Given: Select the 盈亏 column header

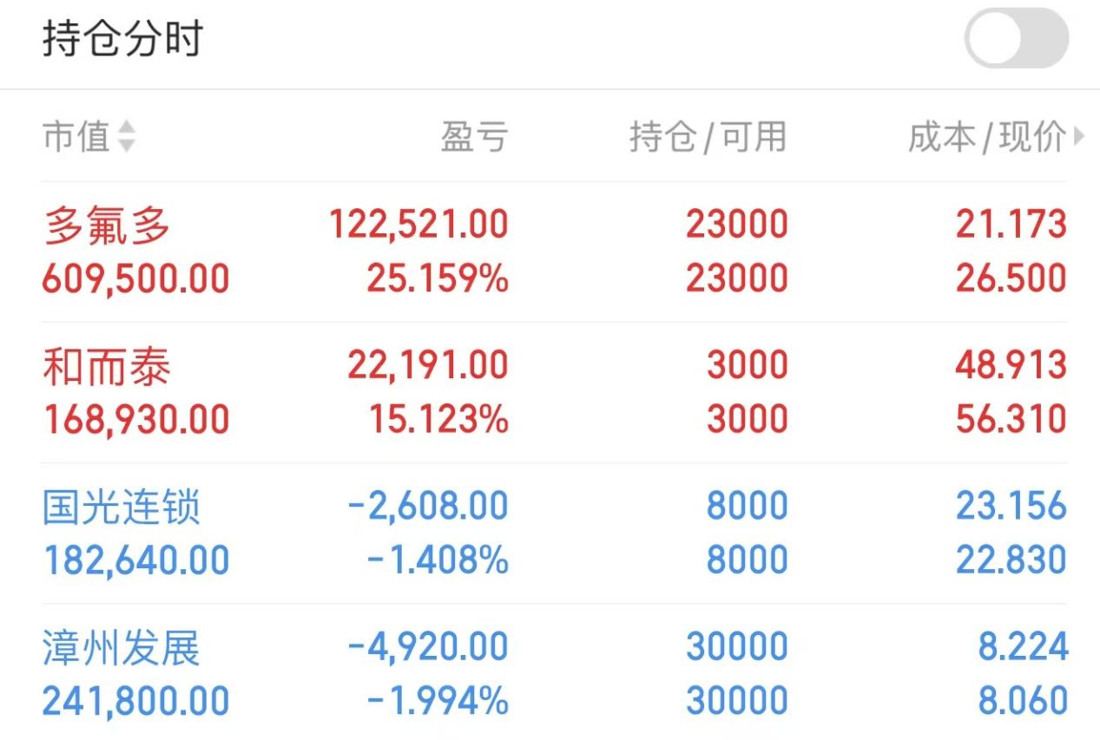Looking at the screenshot, I should (x=474, y=136).
